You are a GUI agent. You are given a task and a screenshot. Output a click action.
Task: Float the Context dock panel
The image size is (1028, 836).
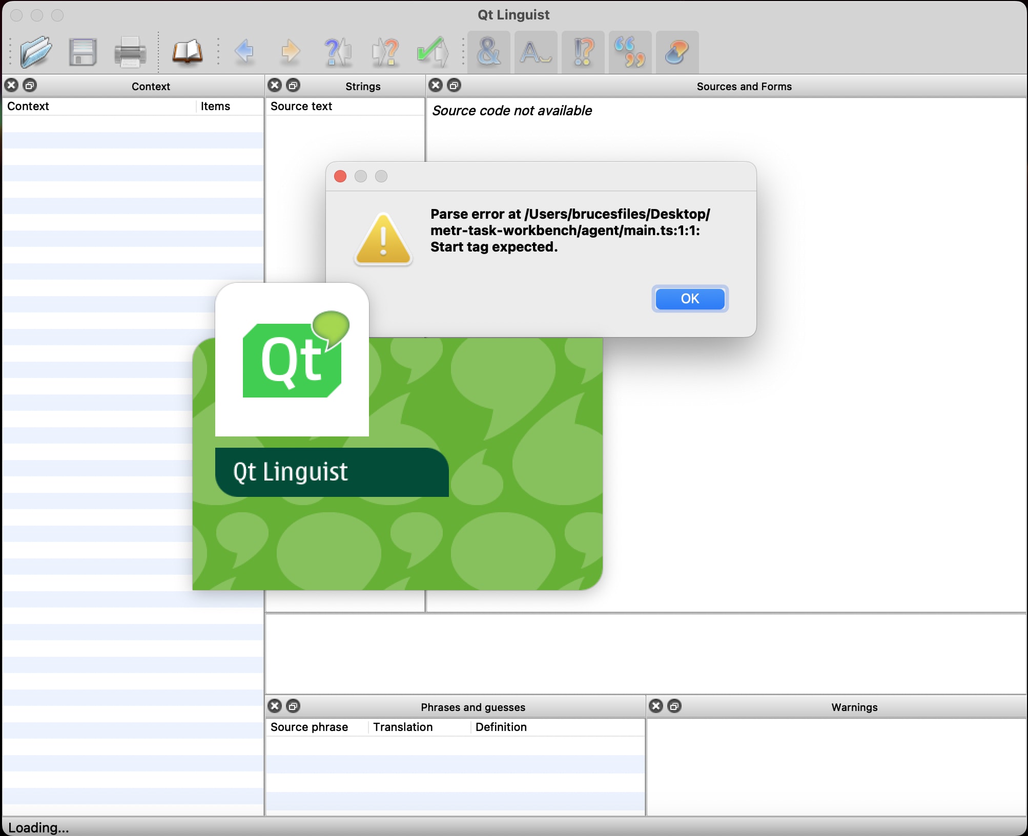point(30,86)
